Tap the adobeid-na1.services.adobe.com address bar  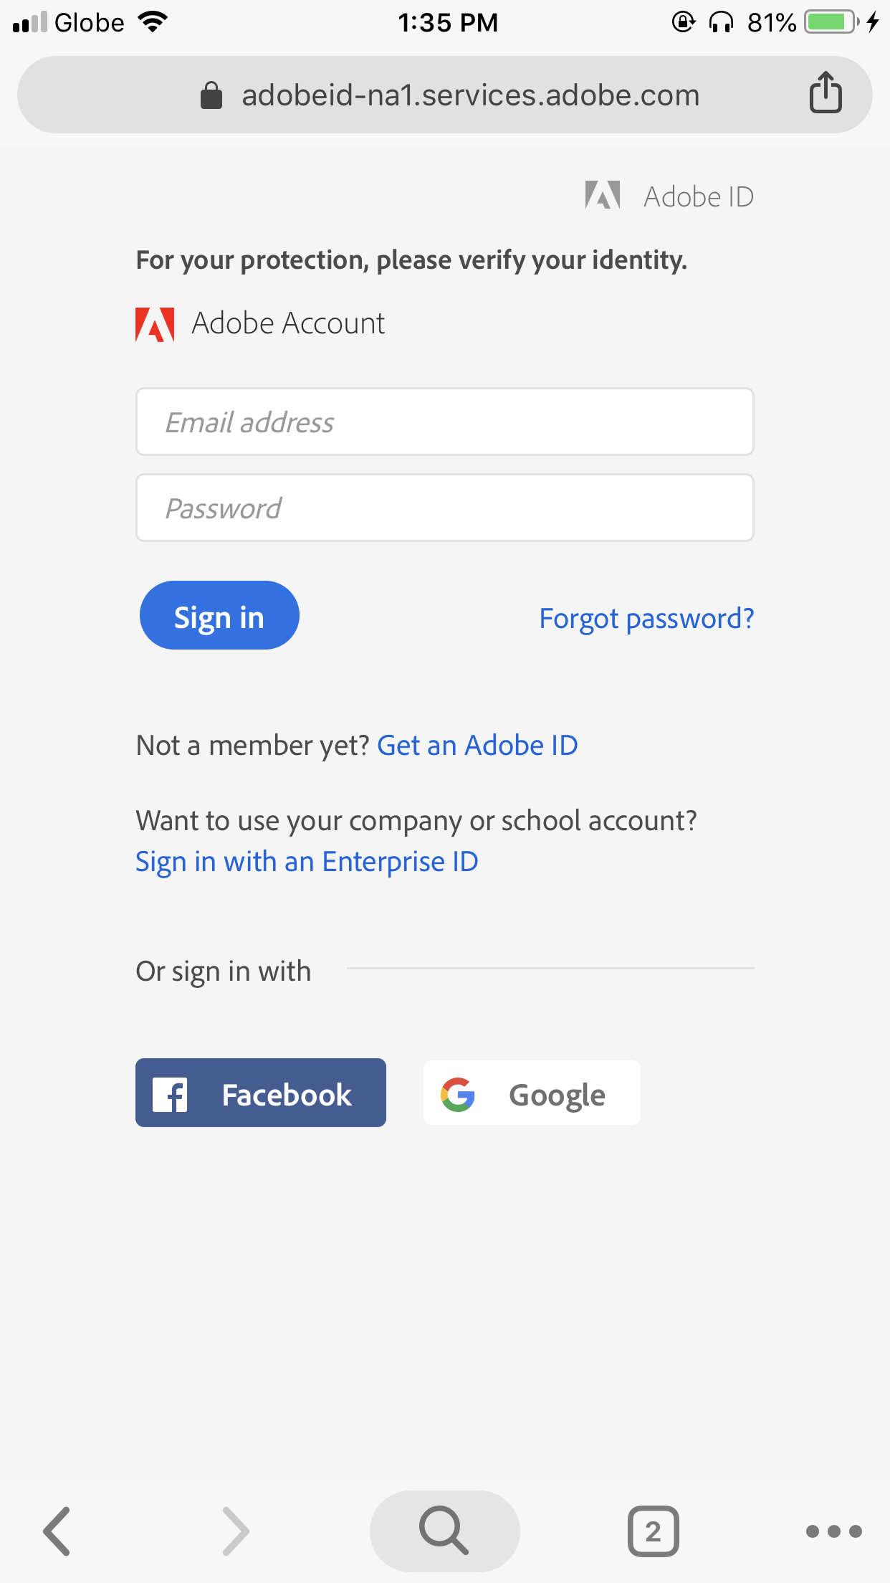(445, 95)
